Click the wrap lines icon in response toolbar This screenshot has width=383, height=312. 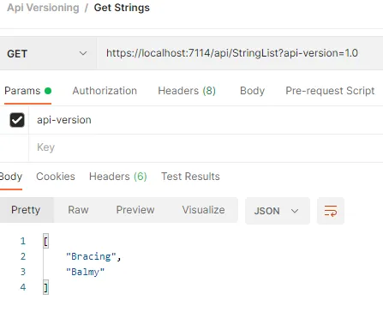[331, 211]
